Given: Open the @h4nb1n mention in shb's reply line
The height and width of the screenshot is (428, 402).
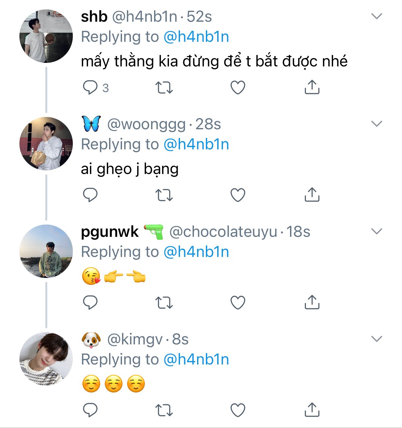Looking at the screenshot, I should pos(196,37).
